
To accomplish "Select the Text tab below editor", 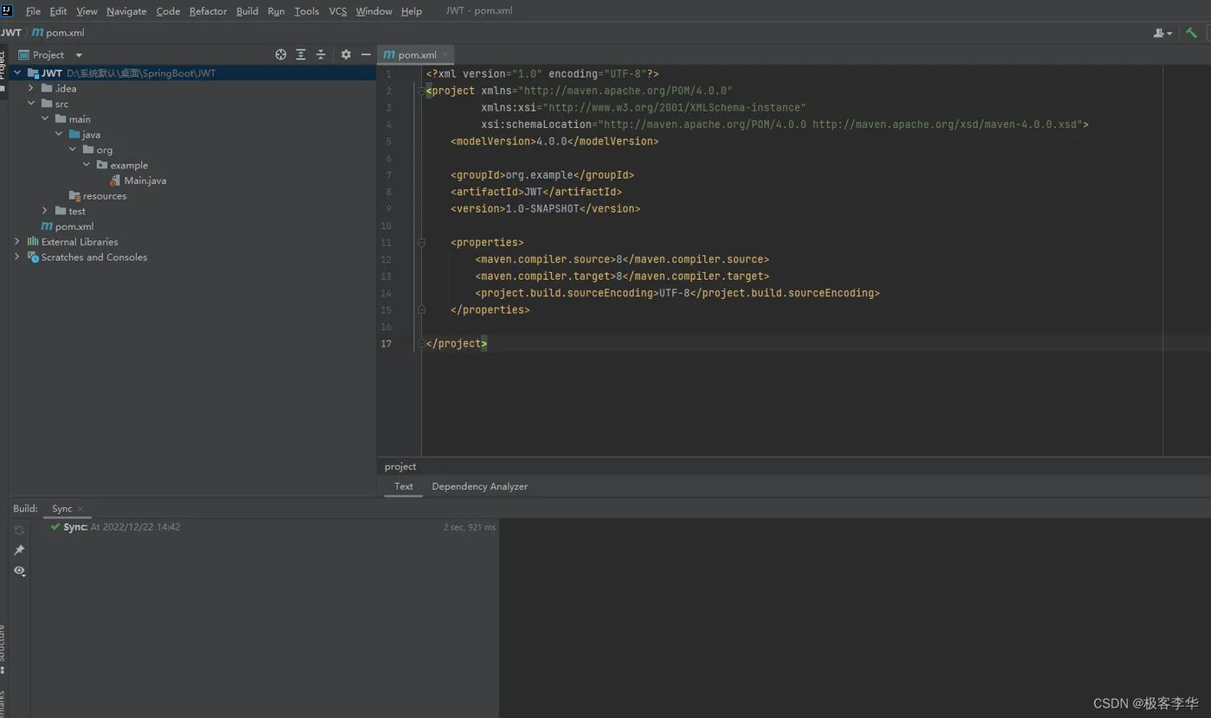I will click(404, 486).
